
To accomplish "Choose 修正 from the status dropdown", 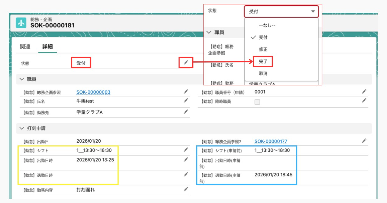I will click(x=263, y=49).
